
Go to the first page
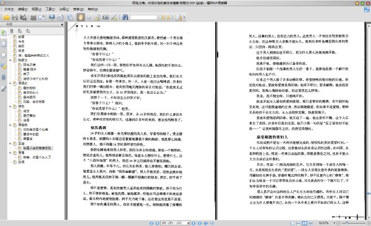coord(151,223)
